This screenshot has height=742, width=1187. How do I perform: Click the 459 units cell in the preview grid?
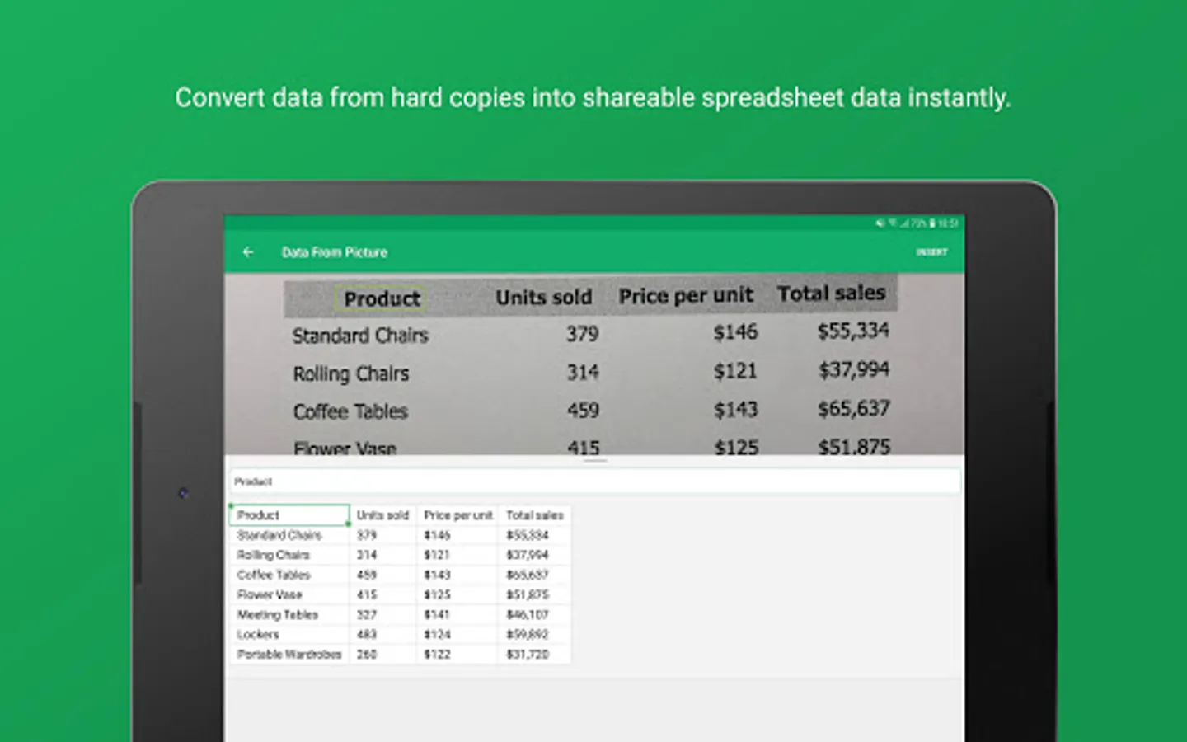pos(383,575)
